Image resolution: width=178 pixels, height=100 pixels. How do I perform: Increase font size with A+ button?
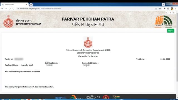[x=174, y=13]
